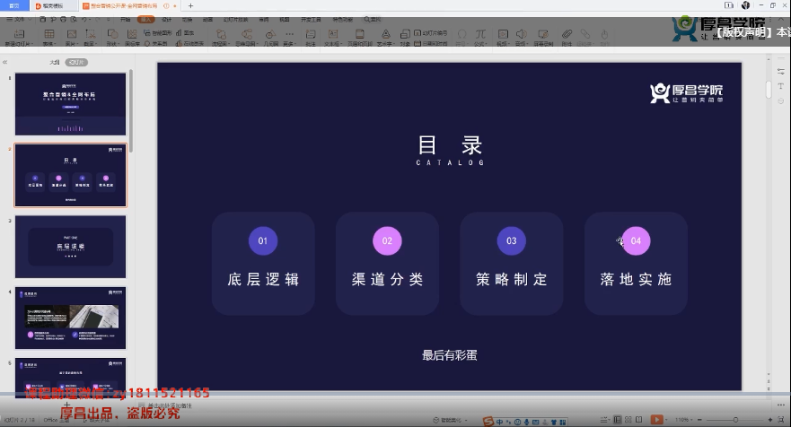The image size is (791, 427).
Task: Switch to the Home tab at top
Action: 14,6
